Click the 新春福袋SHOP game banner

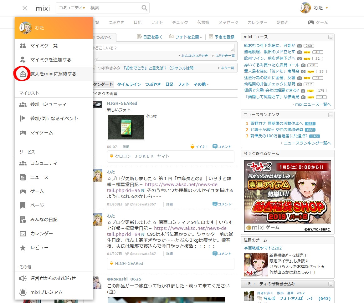(x=288, y=196)
